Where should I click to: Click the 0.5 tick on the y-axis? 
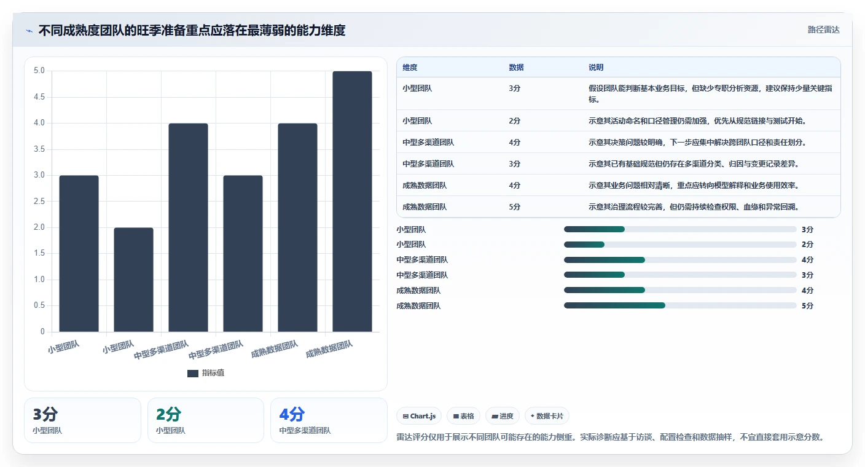point(39,305)
